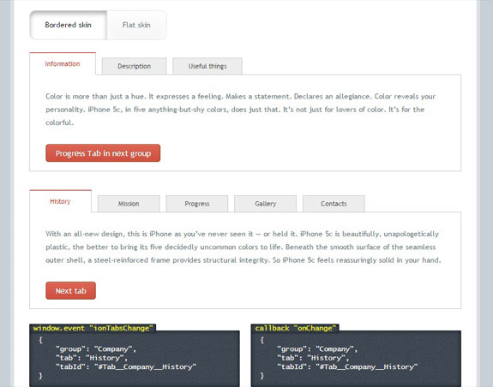Click the Next tab button
The width and height of the screenshot is (493, 387).
71,290
